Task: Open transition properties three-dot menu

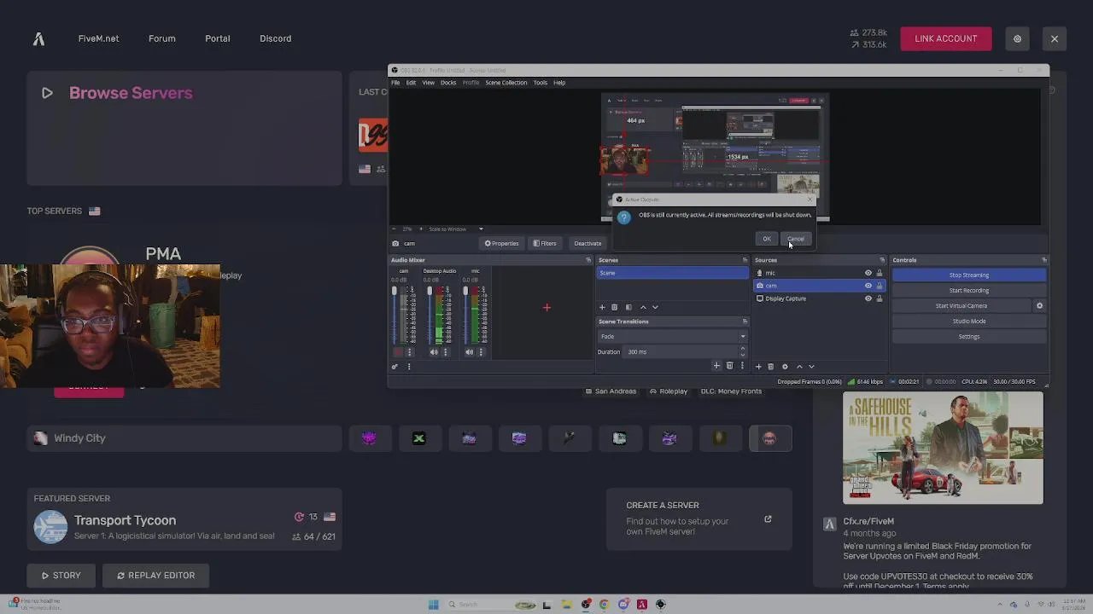Action: click(741, 366)
